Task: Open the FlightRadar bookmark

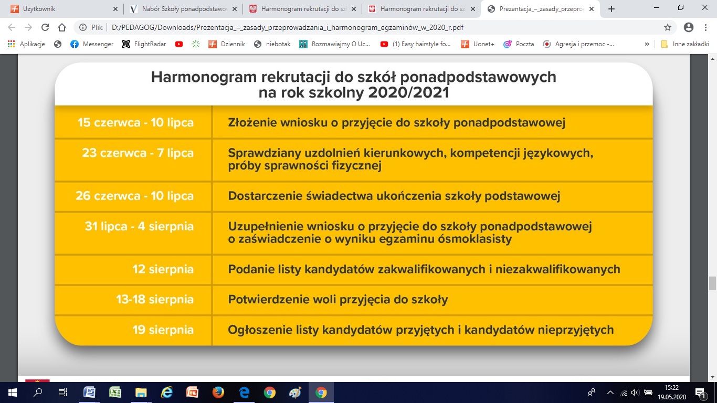Action: pos(144,44)
